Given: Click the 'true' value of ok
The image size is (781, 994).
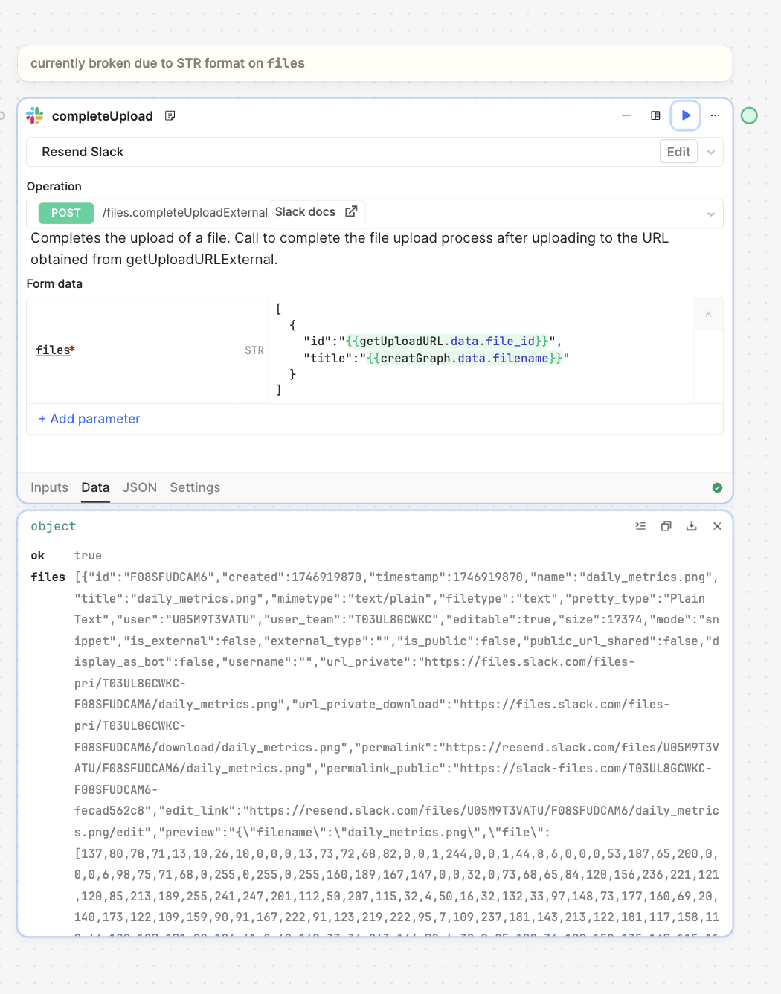Looking at the screenshot, I should pyautogui.click(x=88, y=556).
